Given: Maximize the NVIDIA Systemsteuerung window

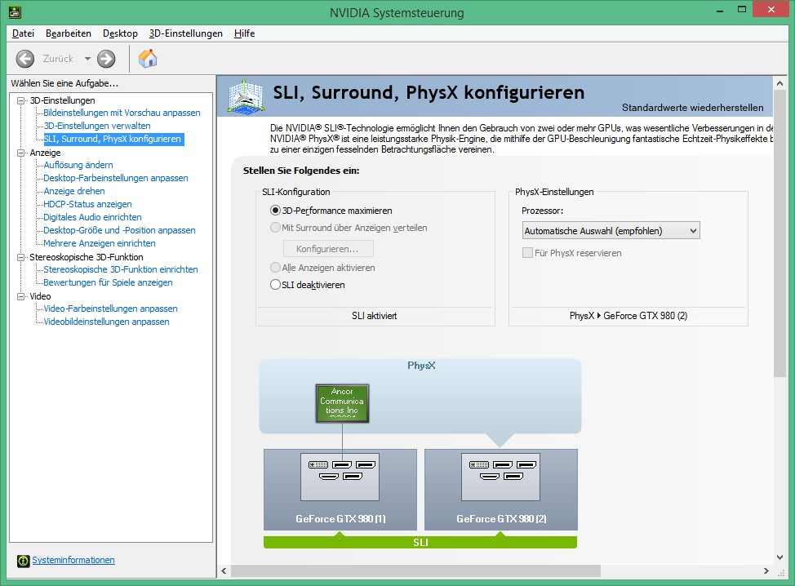Looking at the screenshot, I should click(x=742, y=10).
